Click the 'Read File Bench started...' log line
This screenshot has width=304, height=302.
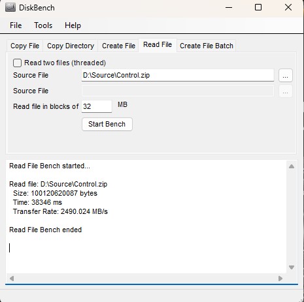coord(50,166)
